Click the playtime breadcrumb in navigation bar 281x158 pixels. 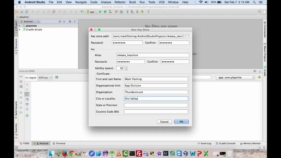coord(22,17)
